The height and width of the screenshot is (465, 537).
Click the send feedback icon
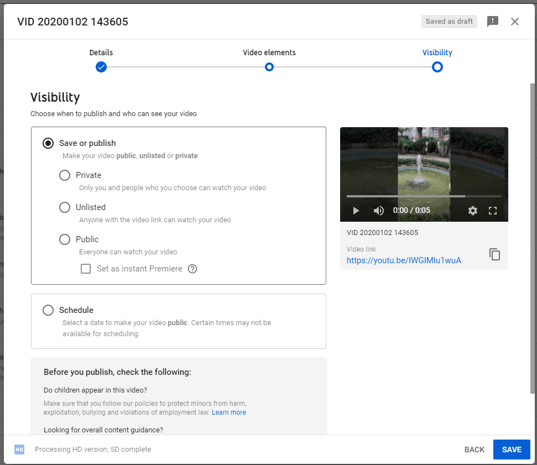pos(492,22)
